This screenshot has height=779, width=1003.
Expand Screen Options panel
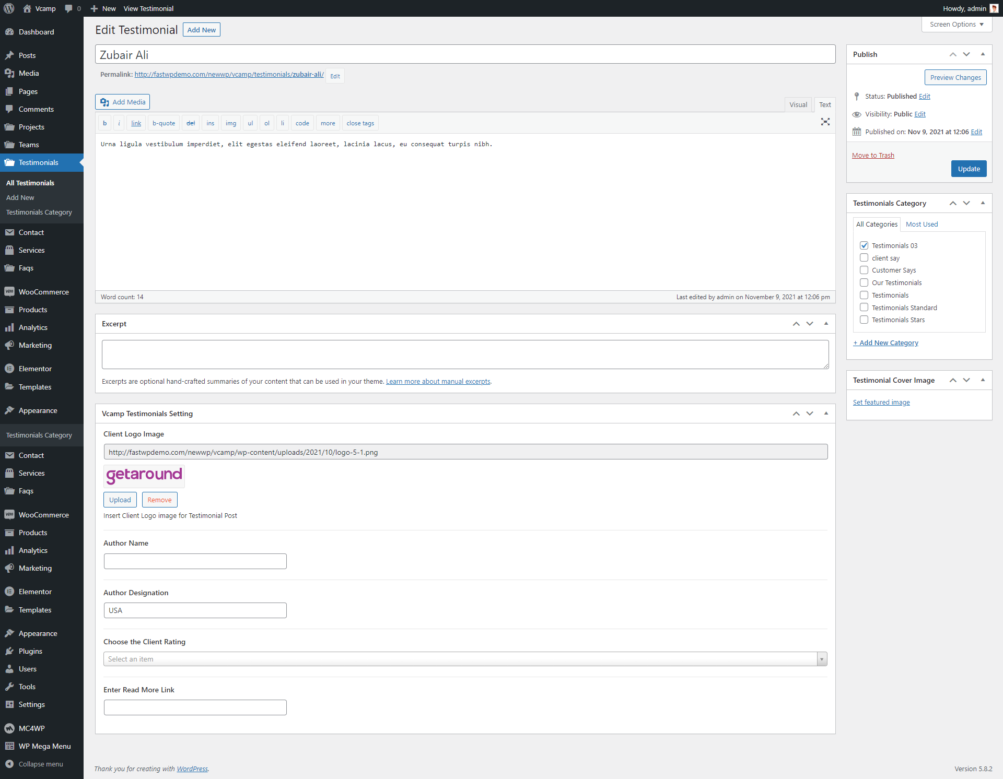point(956,25)
